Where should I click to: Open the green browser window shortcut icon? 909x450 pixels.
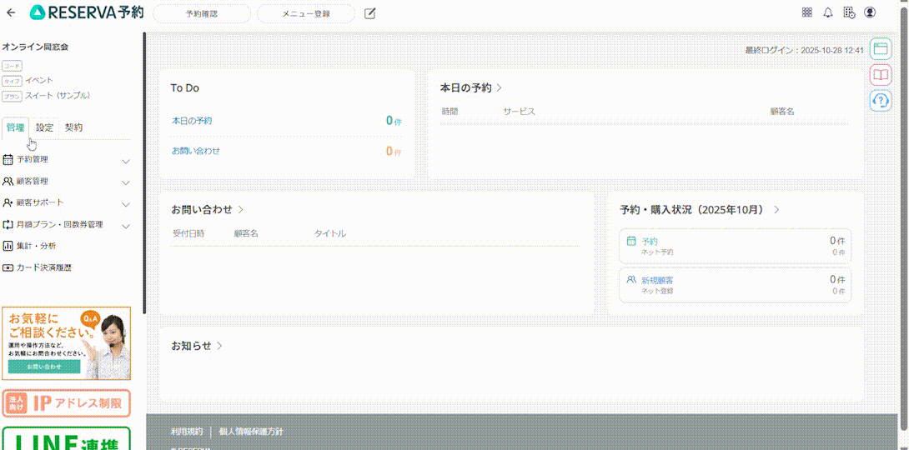point(881,48)
